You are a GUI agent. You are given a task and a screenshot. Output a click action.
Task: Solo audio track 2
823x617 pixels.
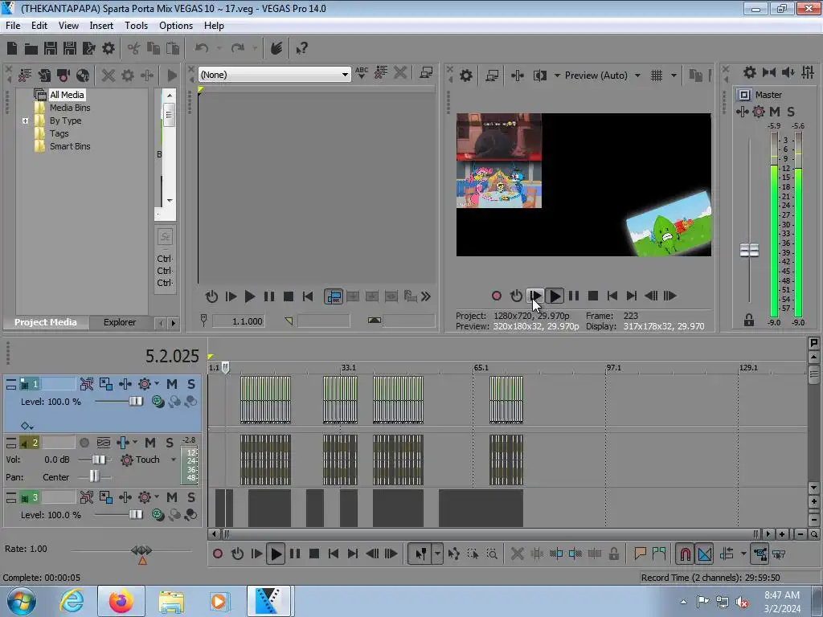point(170,443)
